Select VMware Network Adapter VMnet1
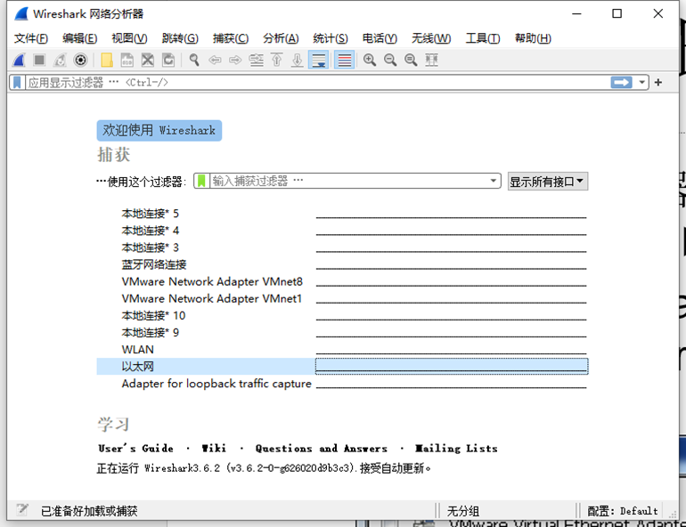 342,298
